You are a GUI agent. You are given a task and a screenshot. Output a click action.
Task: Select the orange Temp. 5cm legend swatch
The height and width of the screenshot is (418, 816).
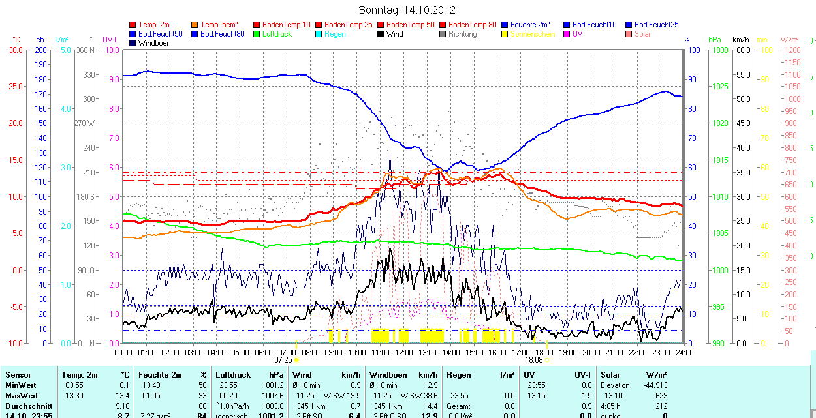click(x=195, y=25)
